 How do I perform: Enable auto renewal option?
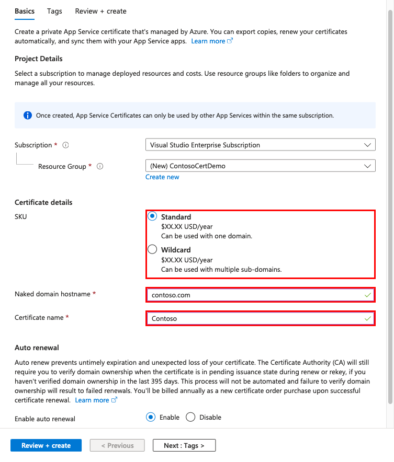click(151, 417)
